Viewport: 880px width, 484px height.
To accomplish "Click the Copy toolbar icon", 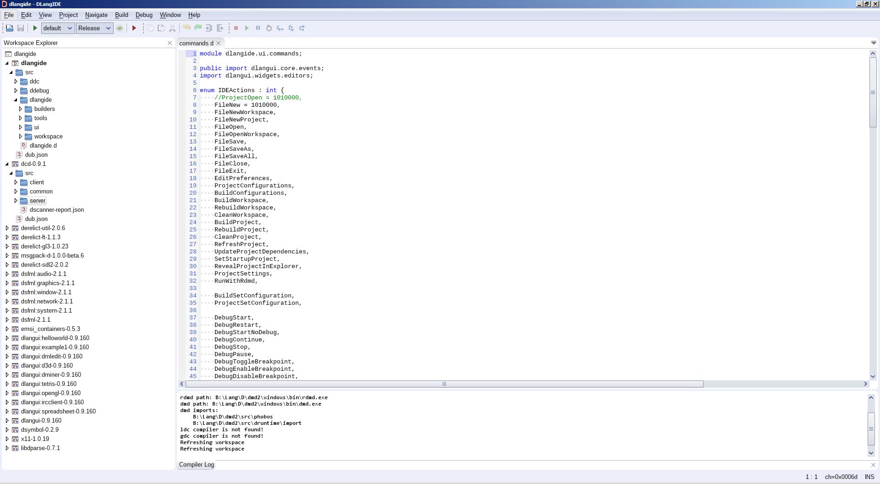I will [x=150, y=28].
